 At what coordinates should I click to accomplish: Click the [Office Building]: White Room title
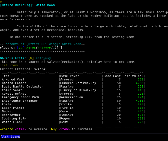point(27,5)
